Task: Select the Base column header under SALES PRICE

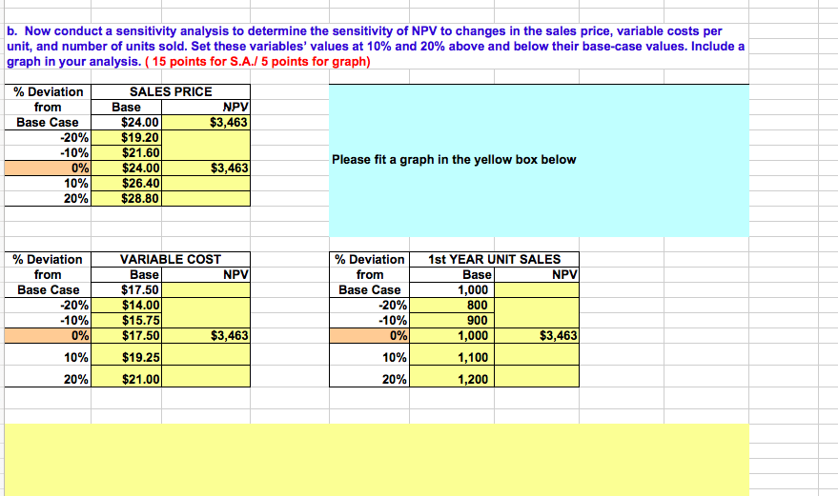Action: click(126, 108)
